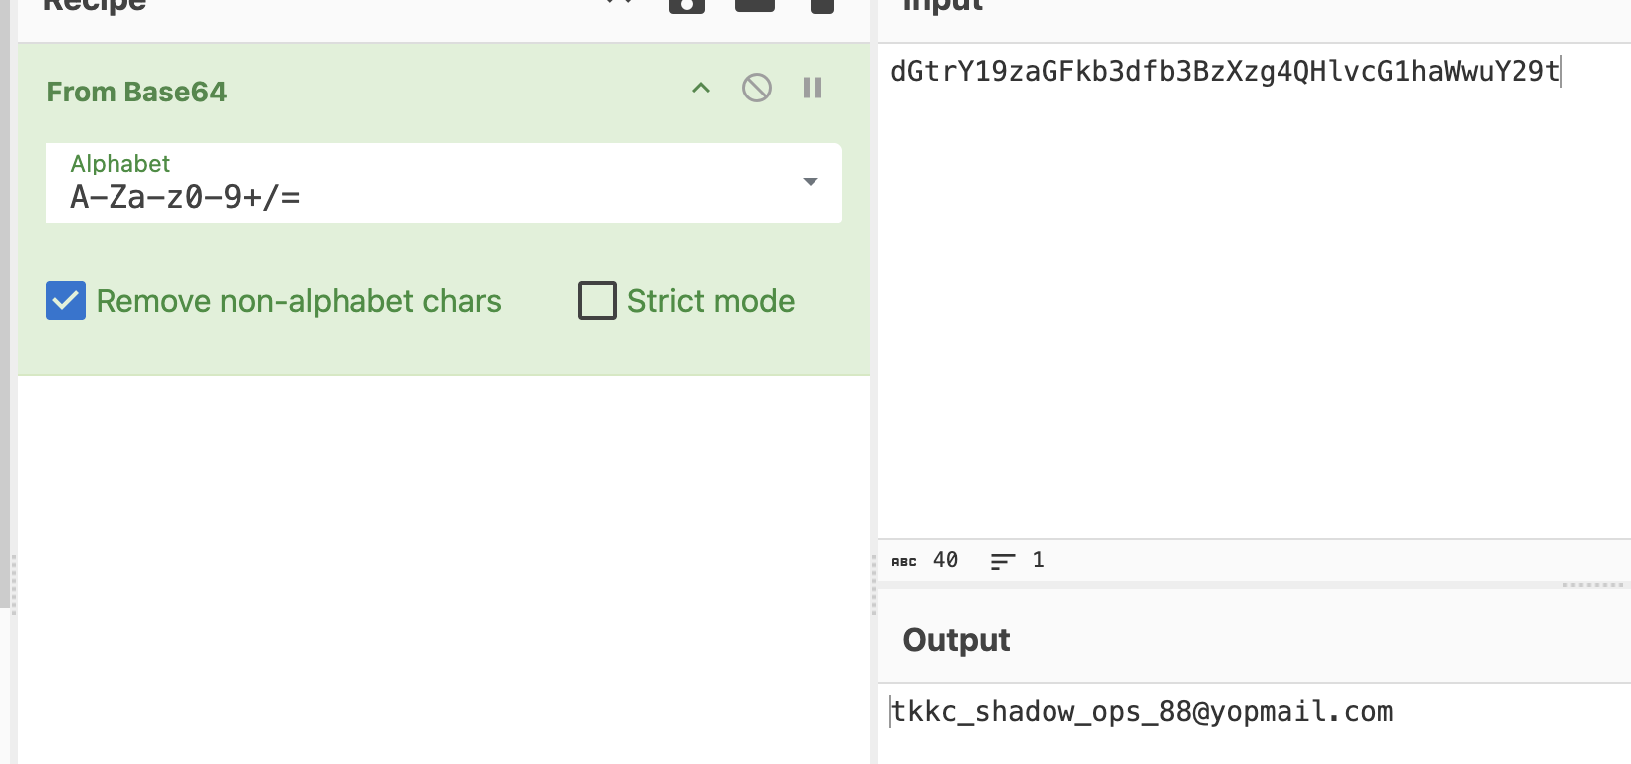
Task: Disable the From Base64 operation
Action: point(757,89)
